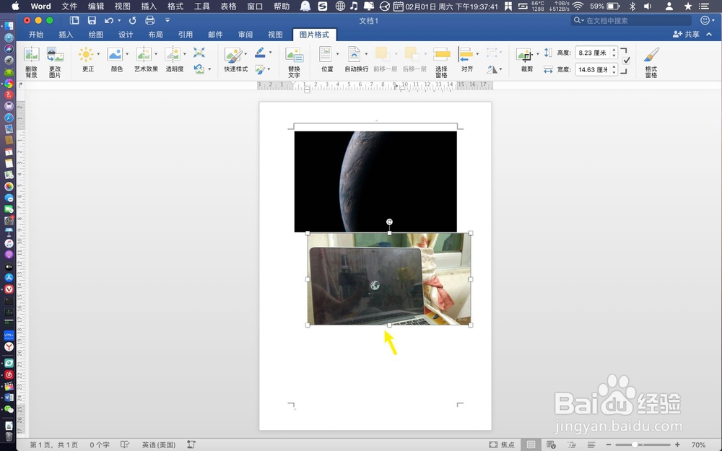Expand the 裁剪 dropdown arrow
Screen dimensions: 722x451
(537, 54)
